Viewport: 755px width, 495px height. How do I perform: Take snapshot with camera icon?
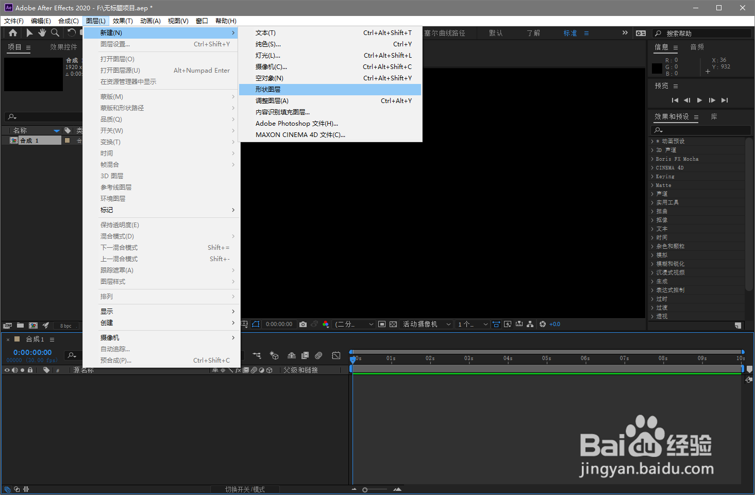click(303, 324)
